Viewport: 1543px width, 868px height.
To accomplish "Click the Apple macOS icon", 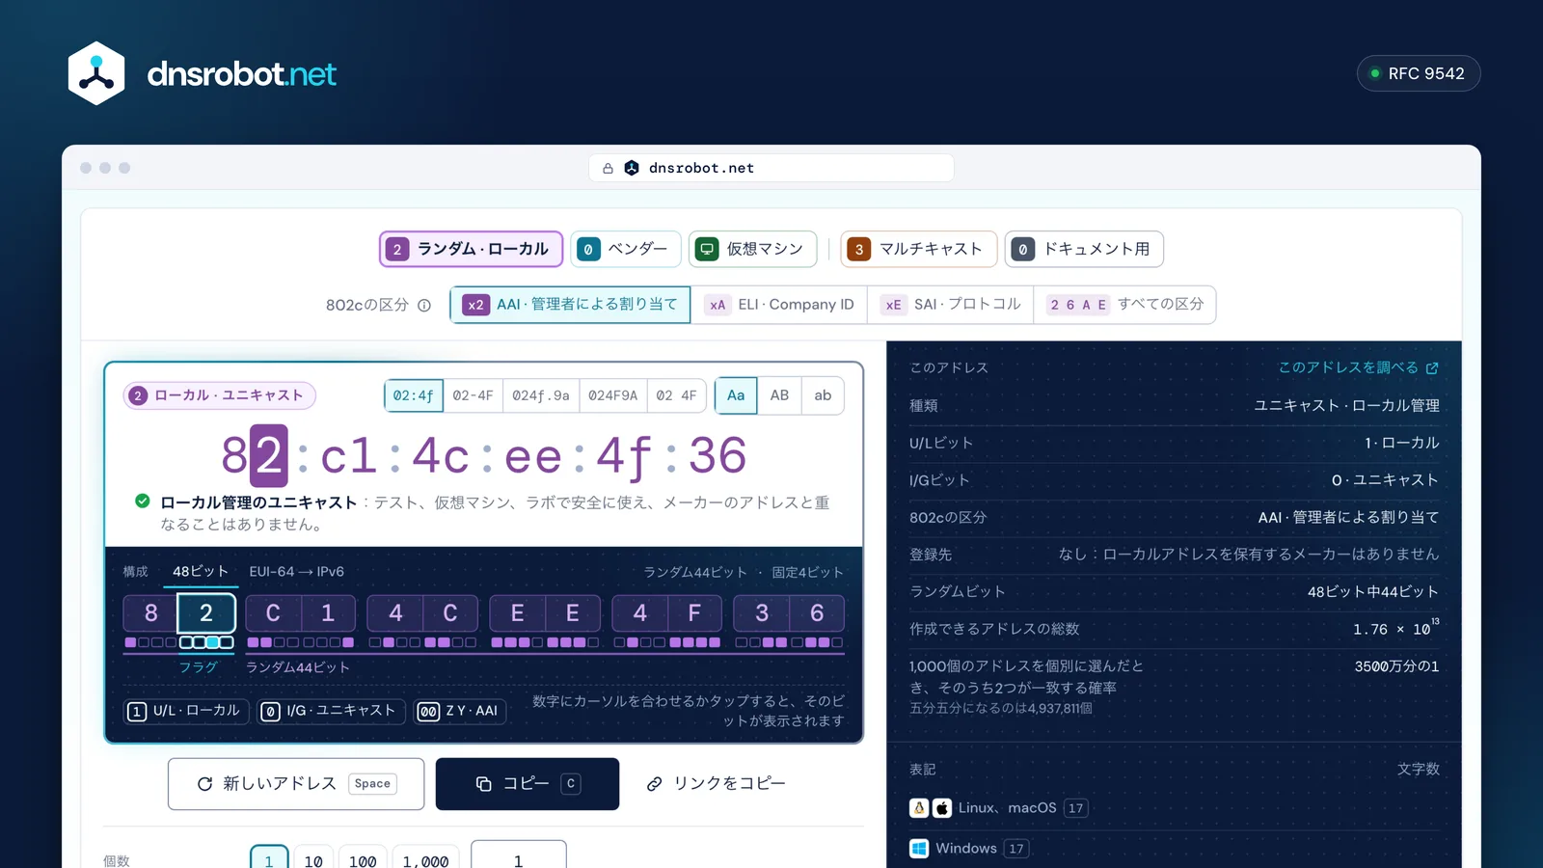I will 942,808.
